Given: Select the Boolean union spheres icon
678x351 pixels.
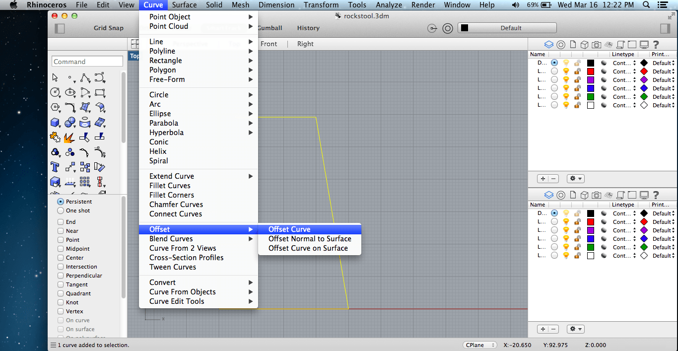Looking at the screenshot, I should (70, 122).
